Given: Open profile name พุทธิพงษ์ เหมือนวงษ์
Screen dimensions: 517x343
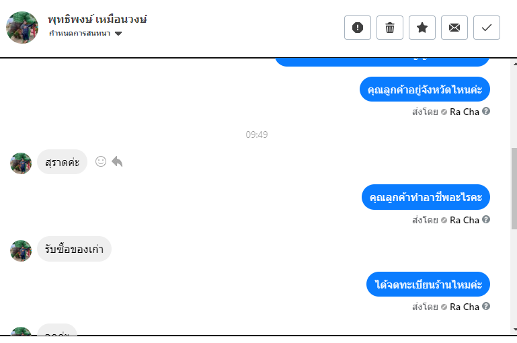Looking at the screenshot, I should pos(97,19).
